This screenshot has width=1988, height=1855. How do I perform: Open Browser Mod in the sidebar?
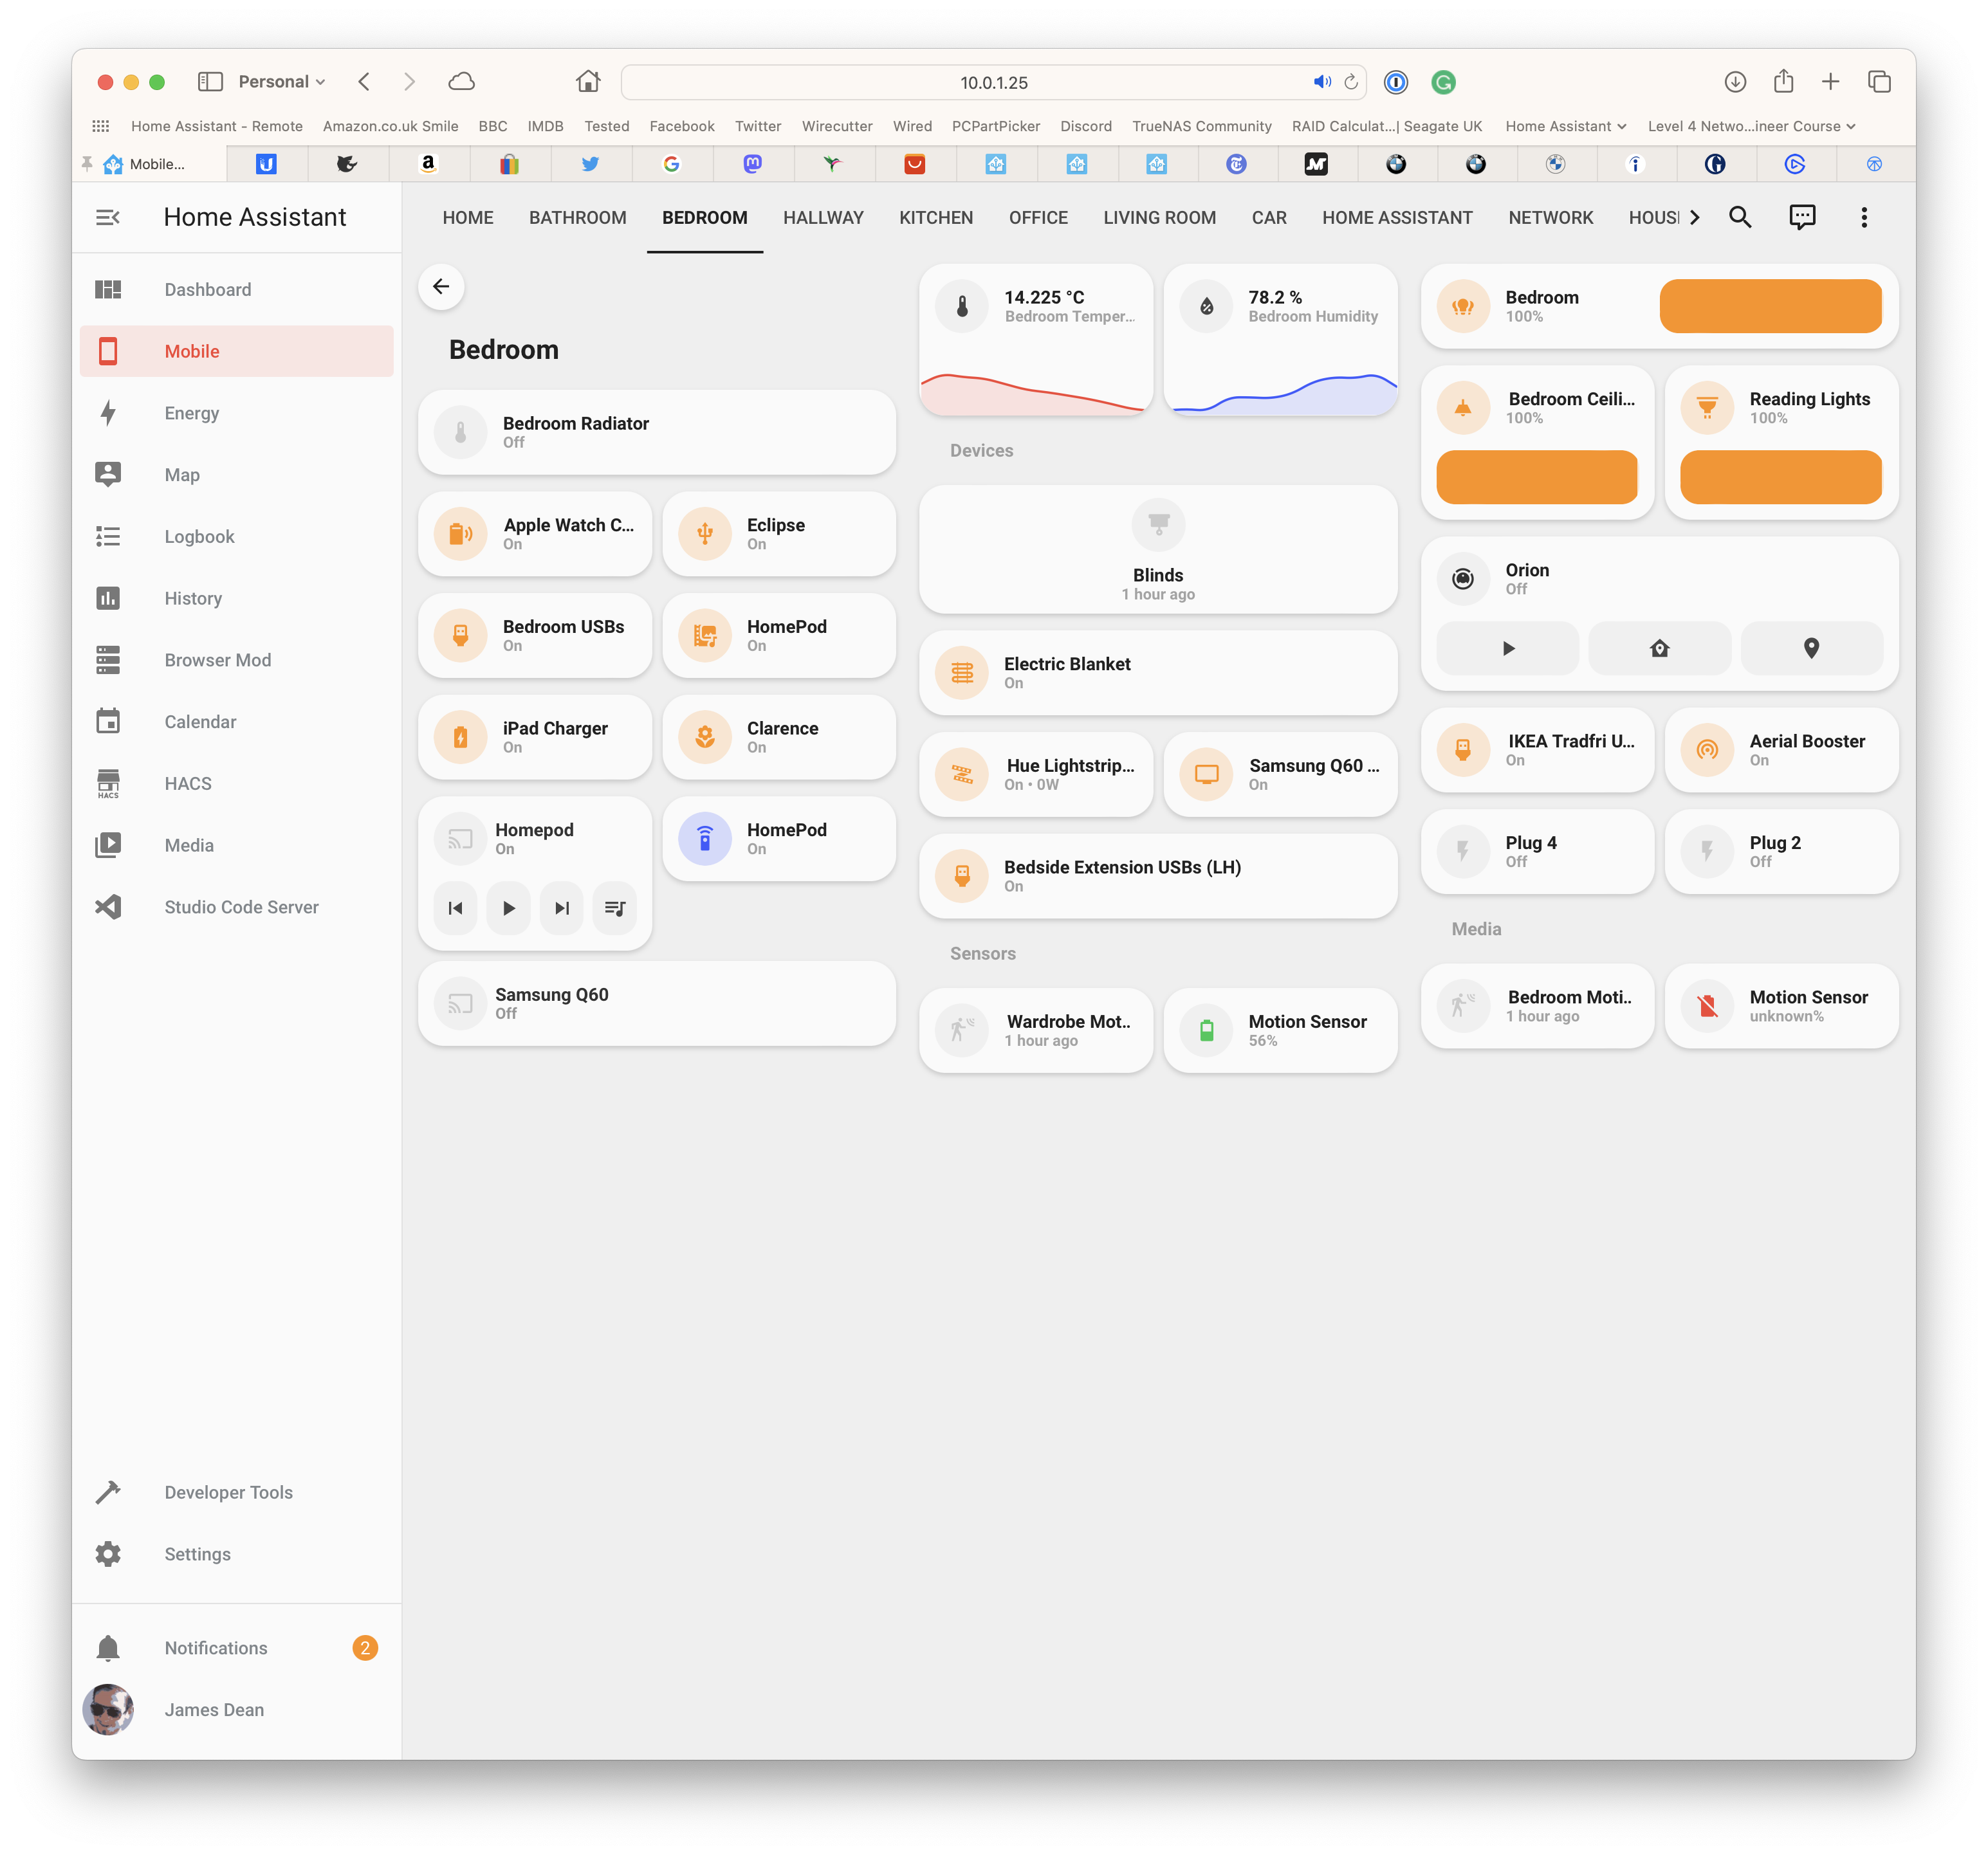pyautogui.click(x=237, y=660)
